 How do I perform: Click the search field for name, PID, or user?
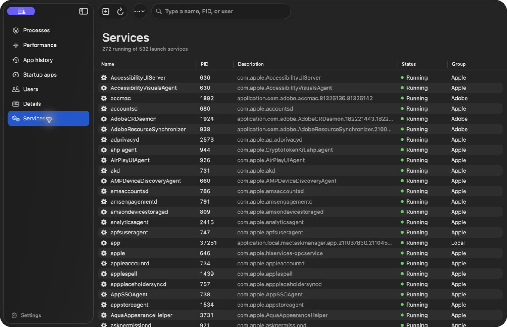coord(221,11)
